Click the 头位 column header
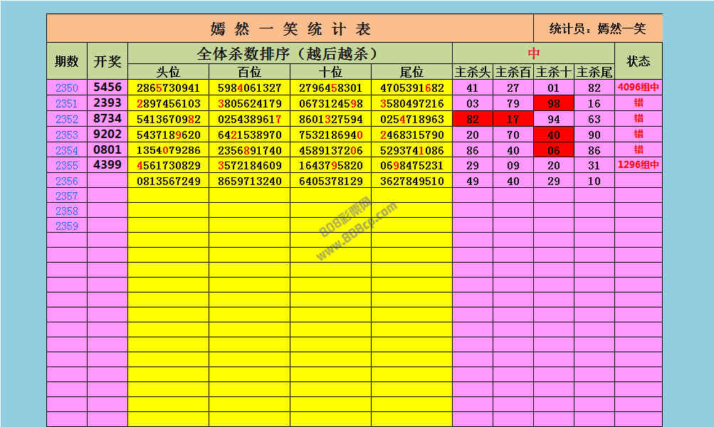 169,72
